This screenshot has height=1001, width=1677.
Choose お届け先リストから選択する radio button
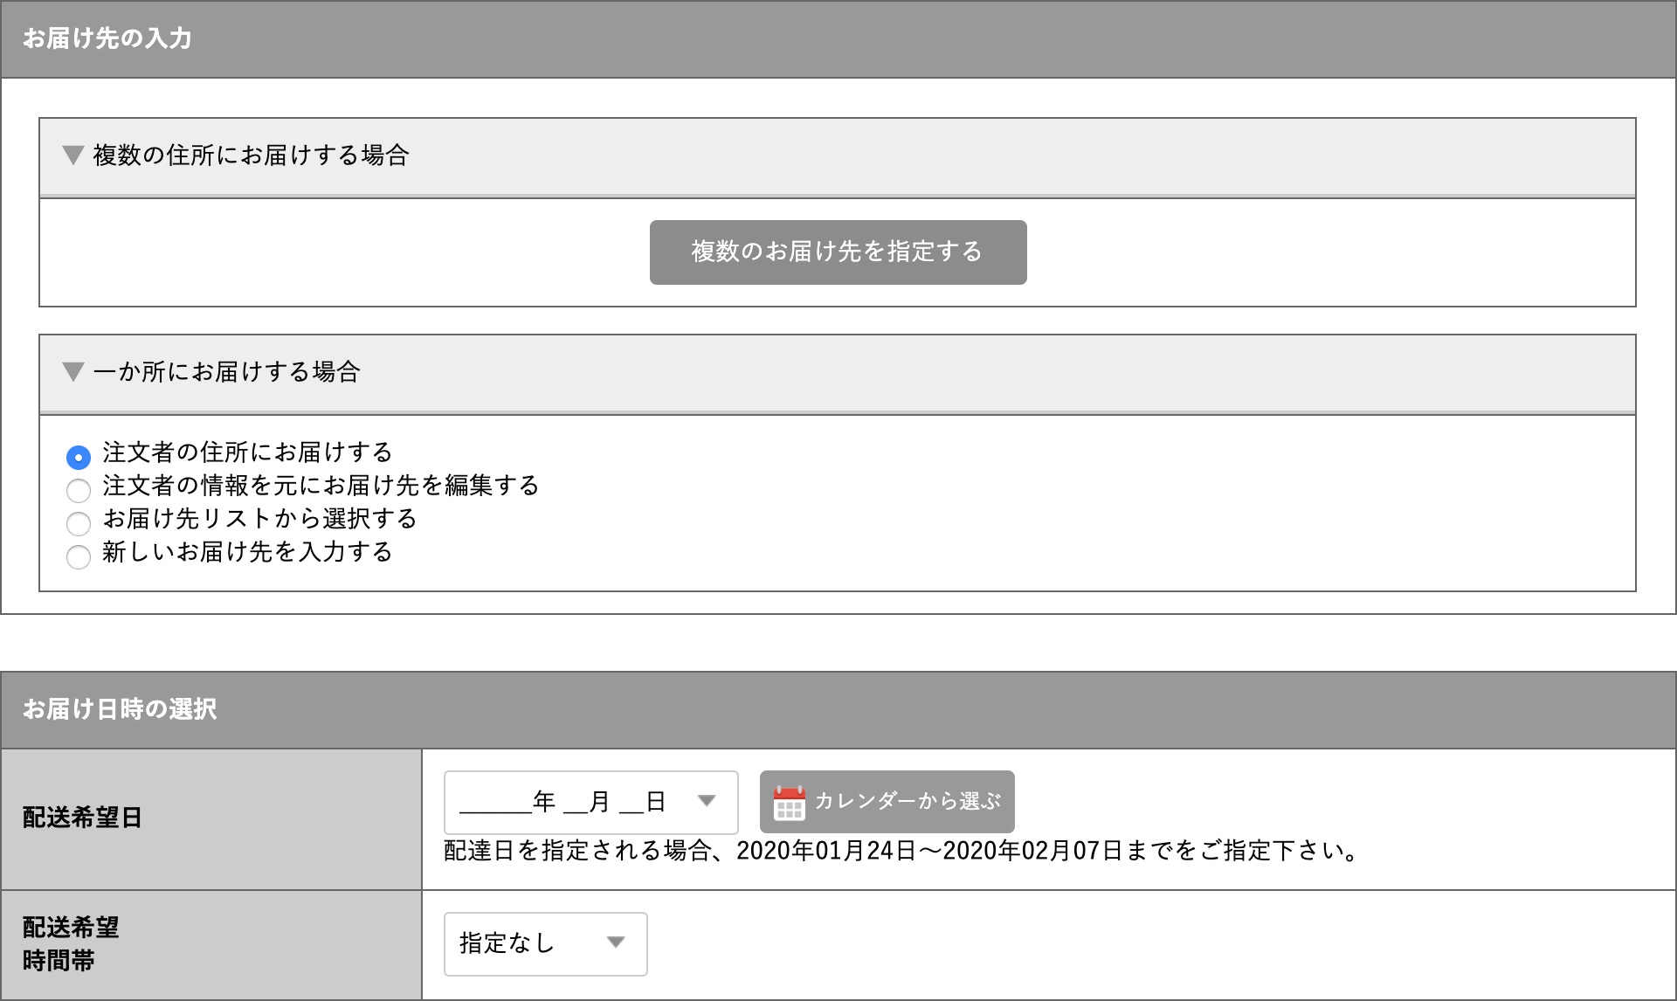79,523
